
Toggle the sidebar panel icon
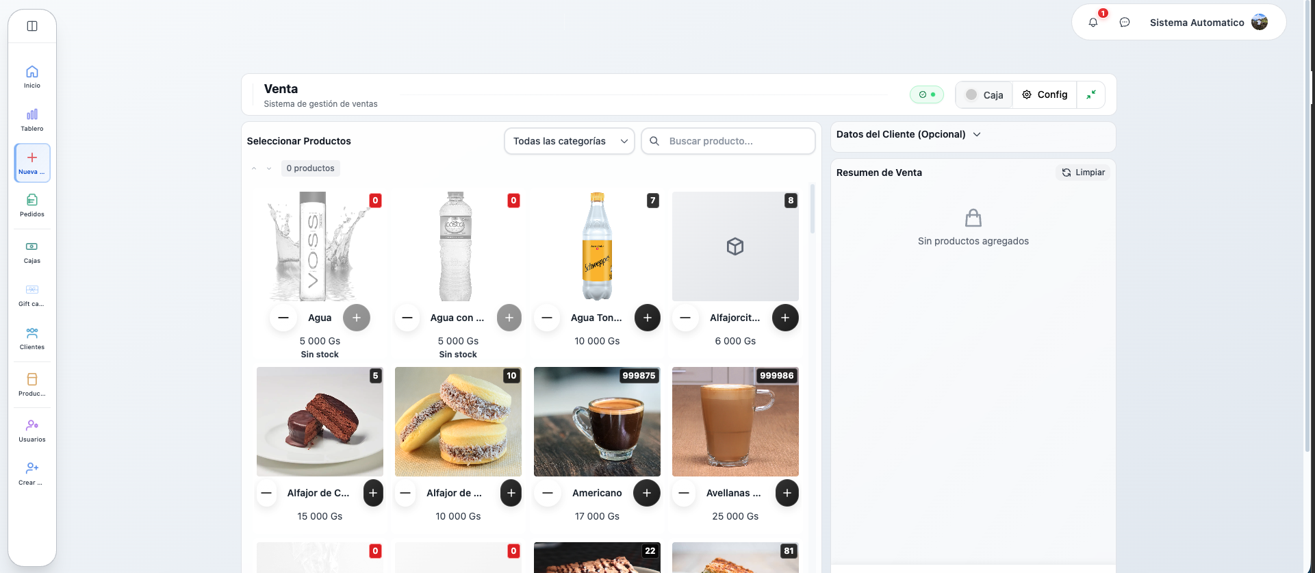coord(32,26)
